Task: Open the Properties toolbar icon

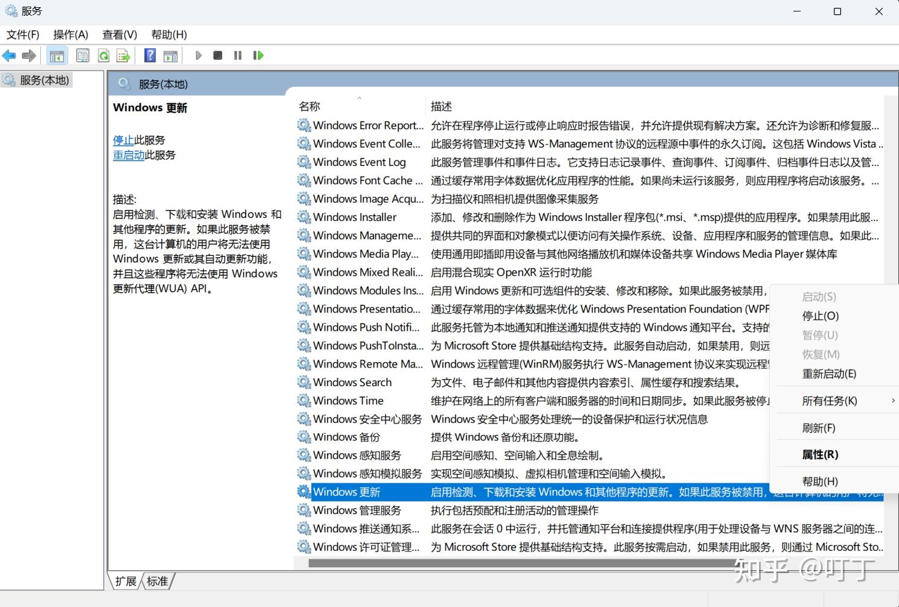Action: [83, 56]
